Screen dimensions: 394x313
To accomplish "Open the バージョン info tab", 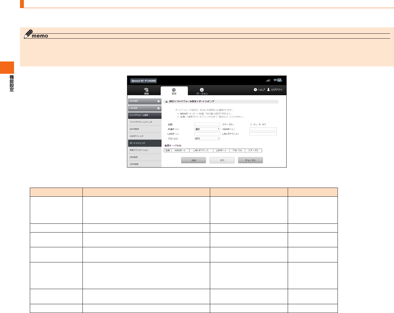I will click(202, 91).
